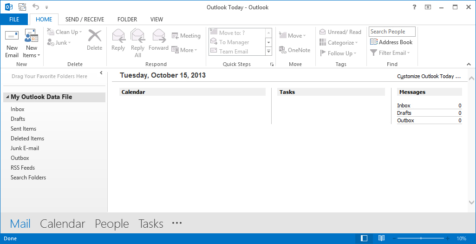Open the Drafts link under Messages

tap(404, 113)
